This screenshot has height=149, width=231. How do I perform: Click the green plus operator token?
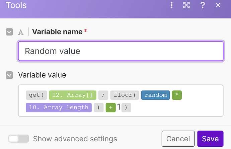point(110,107)
